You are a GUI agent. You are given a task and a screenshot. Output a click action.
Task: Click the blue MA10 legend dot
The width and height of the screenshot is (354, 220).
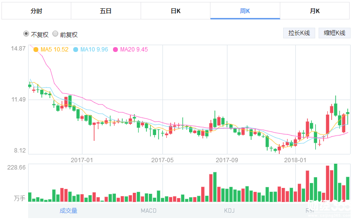tap(76, 50)
